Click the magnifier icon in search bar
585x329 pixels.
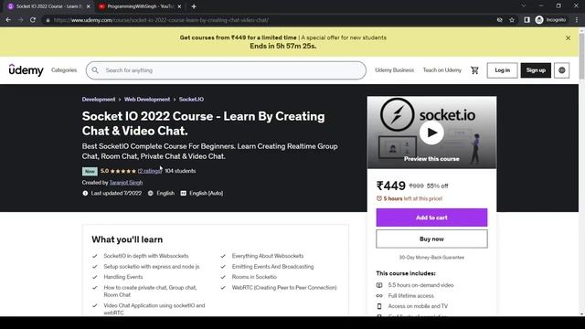[x=95, y=70]
